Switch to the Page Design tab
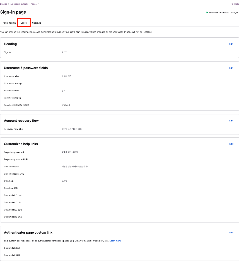The image size is (239, 264). click(x=9, y=23)
